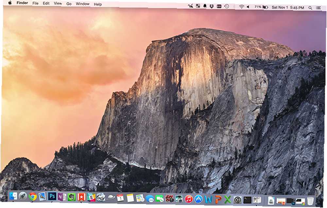Image resolution: width=327 pixels, height=208 pixels.
Task: Launch iTunes from the Dock
Action: point(189,199)
